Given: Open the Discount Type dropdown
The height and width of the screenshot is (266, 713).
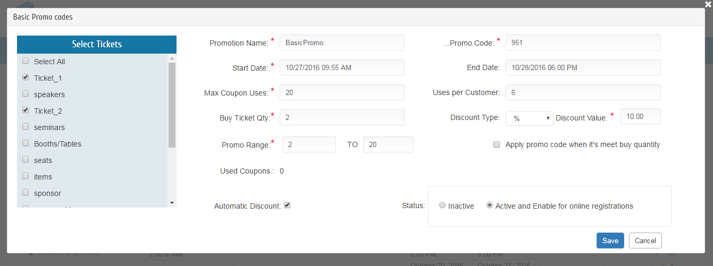Looking at the screenshot, I should point(530,118).
